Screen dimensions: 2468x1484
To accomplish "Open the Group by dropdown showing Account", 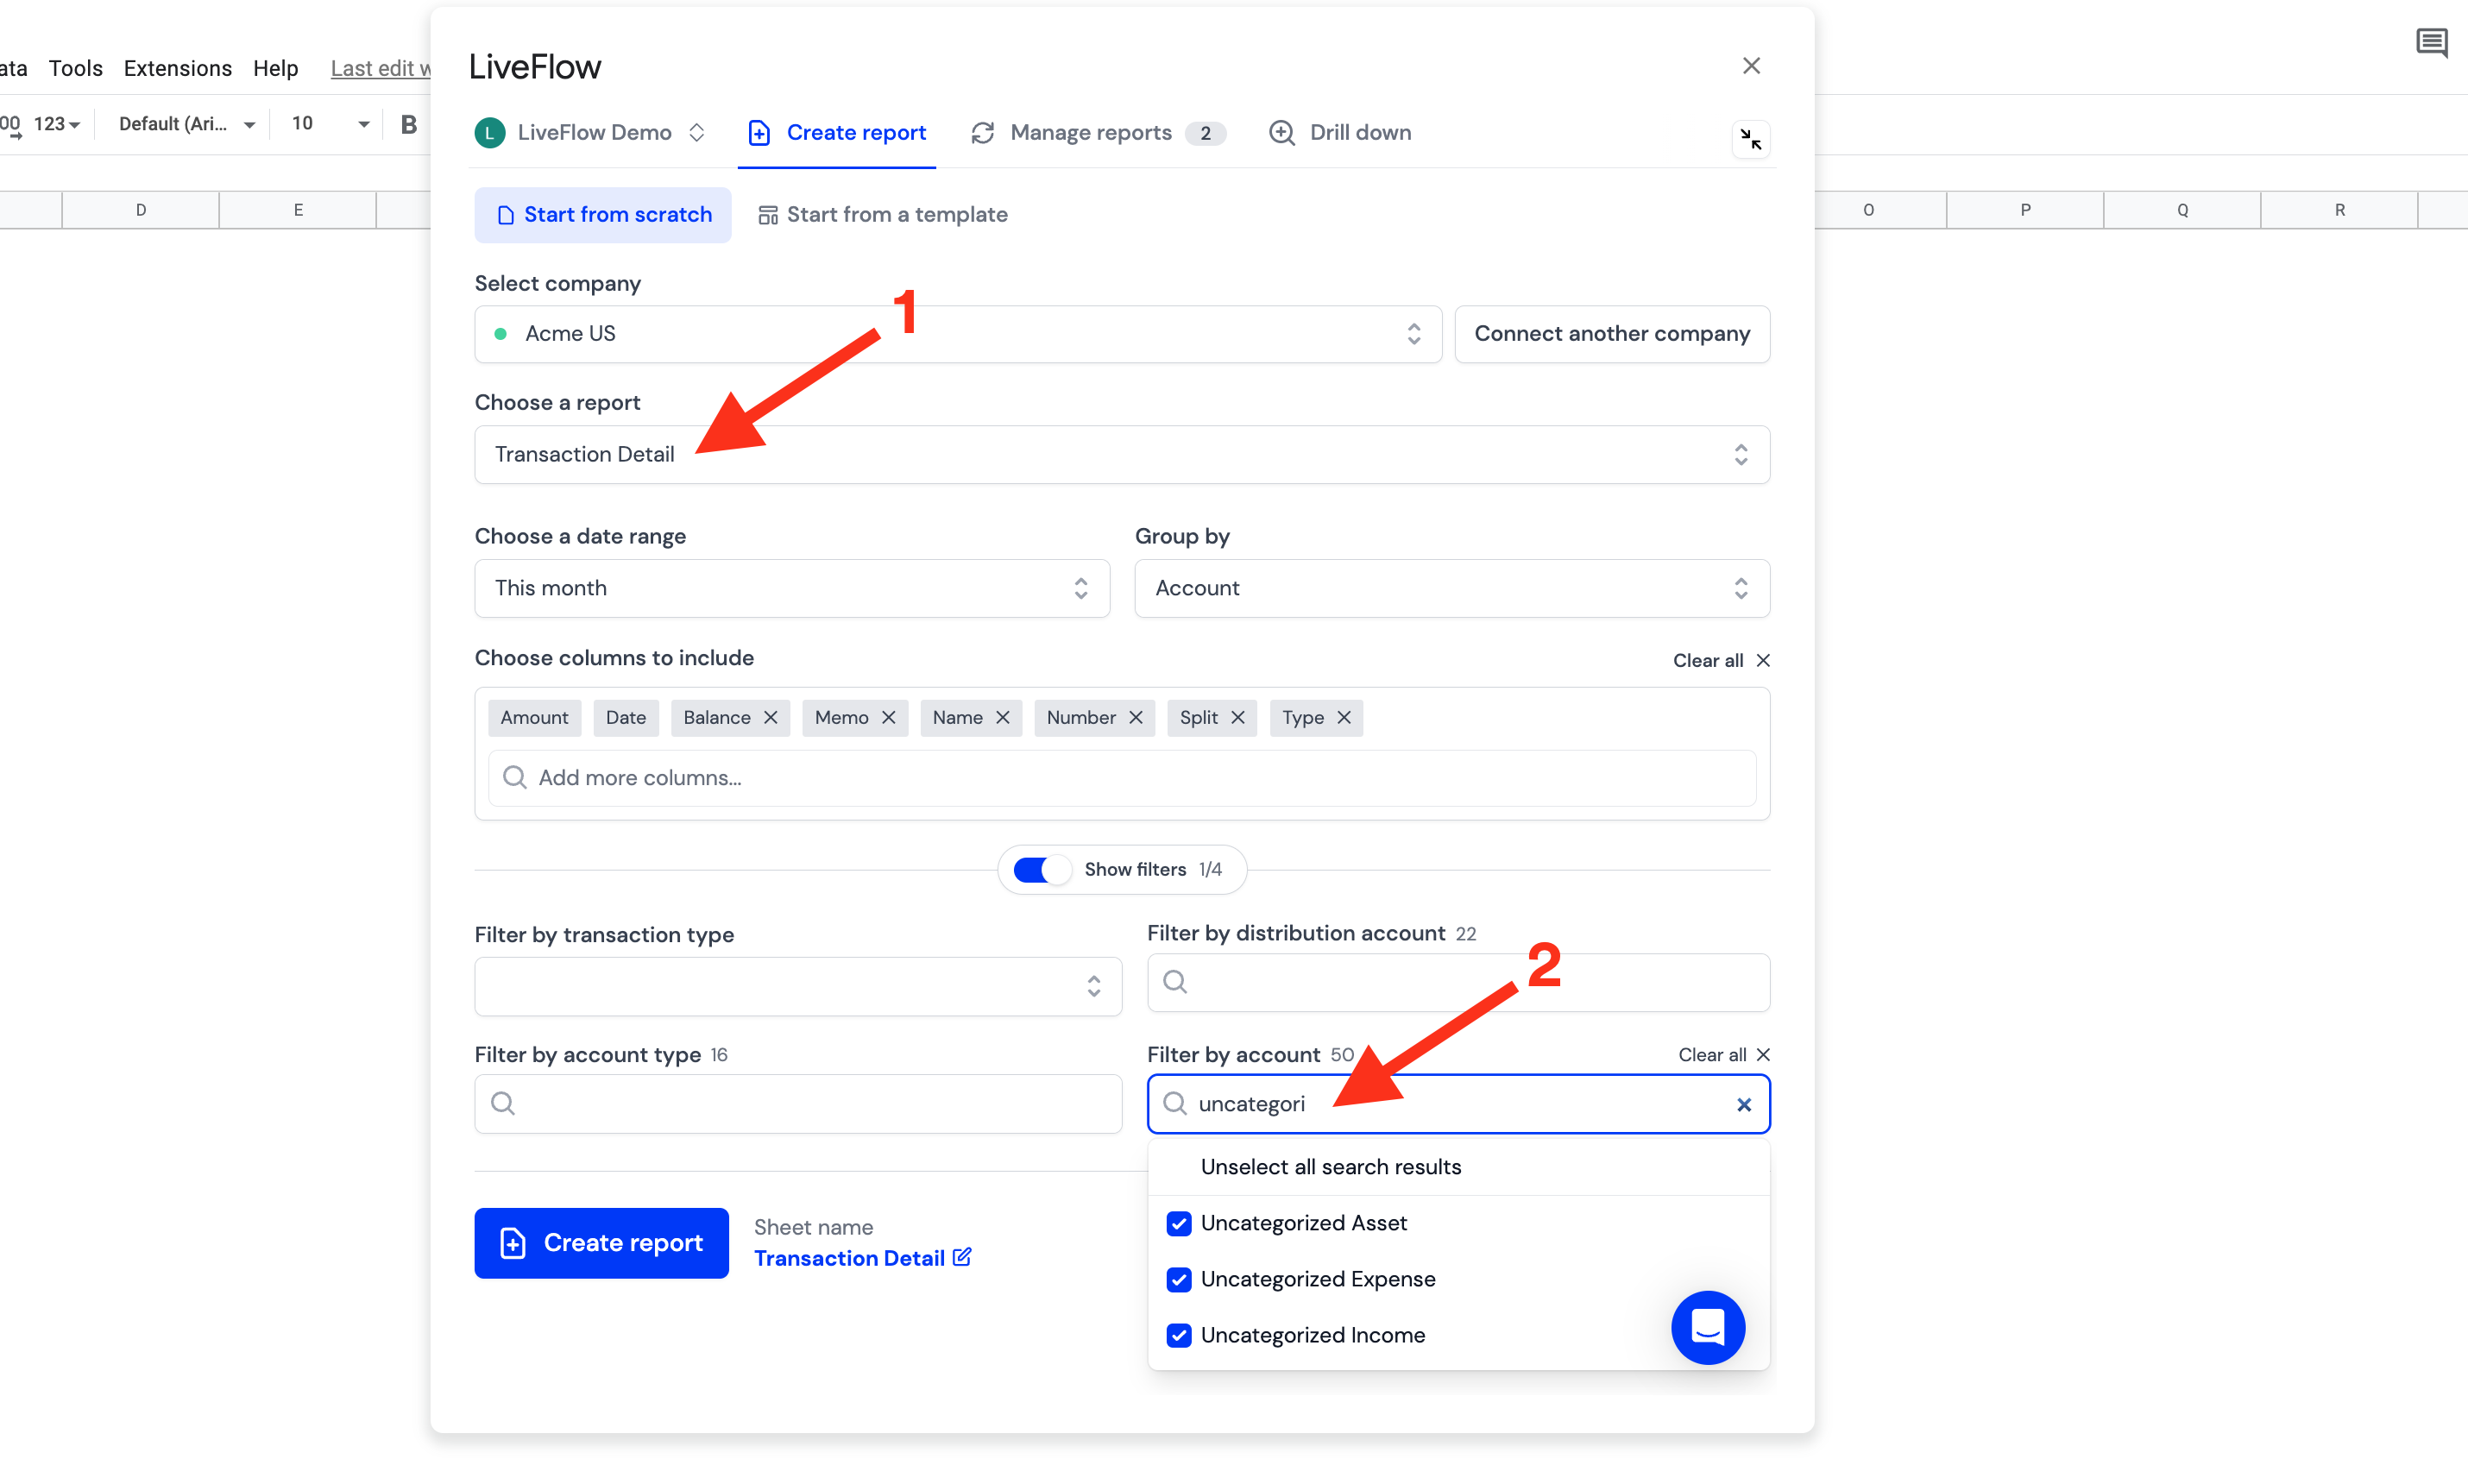I will click(x=1452, y=588).
